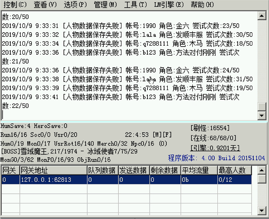The width and height of the screenshot is (269, 219).
Task: Click the 发送数据 column header
Action: (134, 170)
